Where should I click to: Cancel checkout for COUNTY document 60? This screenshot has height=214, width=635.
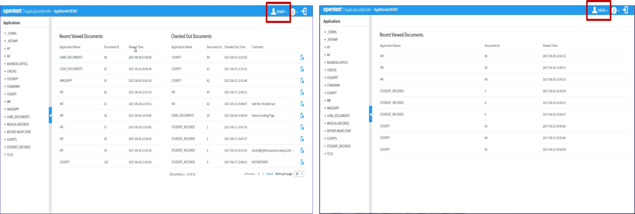click(302, 57)
